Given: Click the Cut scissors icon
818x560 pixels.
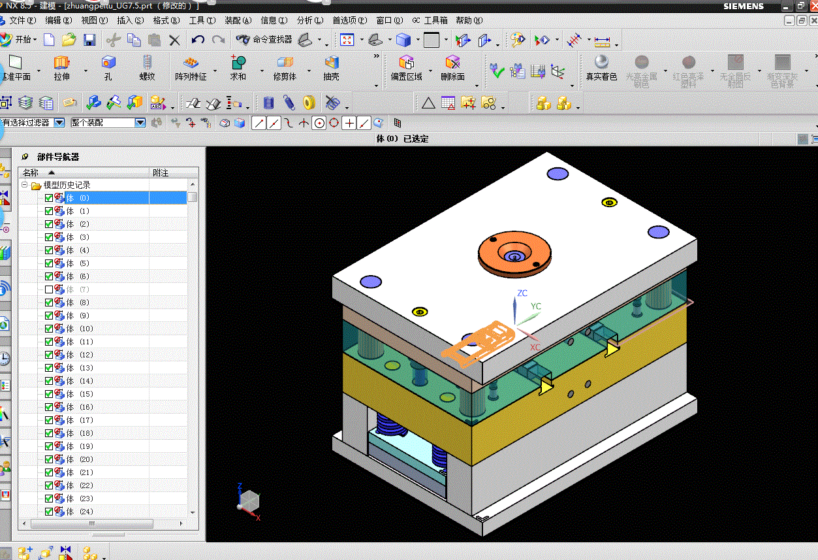Looking at the screenshot, I should click(x=113, y=40).
